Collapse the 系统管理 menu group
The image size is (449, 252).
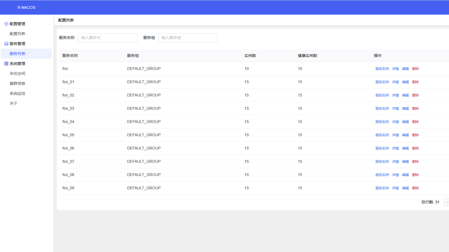tap(17, 64)
